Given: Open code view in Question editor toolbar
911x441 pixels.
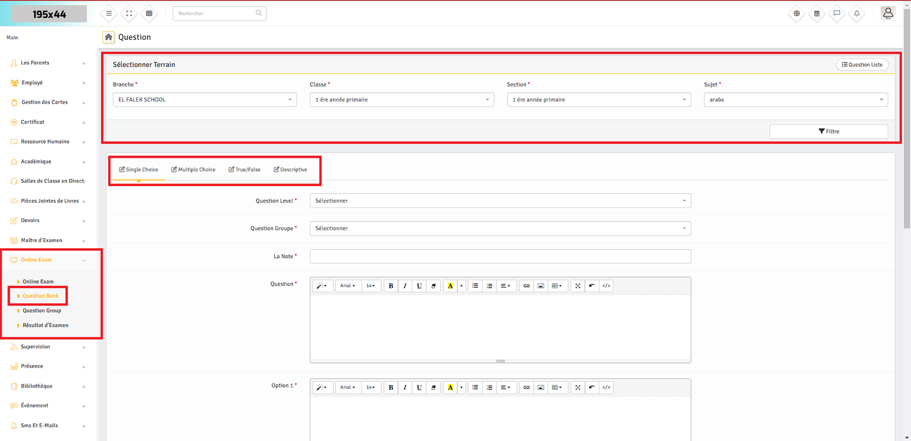Looking at the screenshot, I should [x=606, y=286].
